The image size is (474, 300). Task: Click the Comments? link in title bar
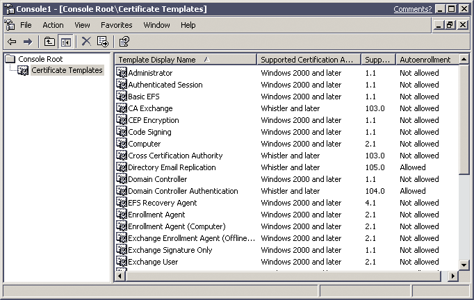click(412, 9)
